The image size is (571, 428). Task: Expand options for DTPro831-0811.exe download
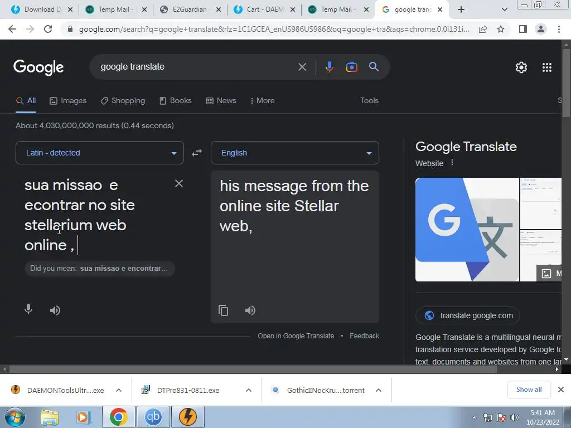pos(249,390)
